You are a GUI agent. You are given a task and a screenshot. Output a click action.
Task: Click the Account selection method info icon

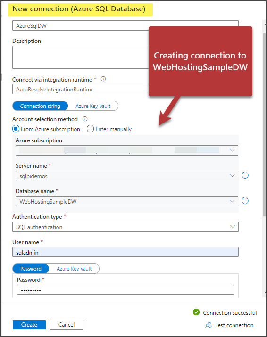(85, 119)
